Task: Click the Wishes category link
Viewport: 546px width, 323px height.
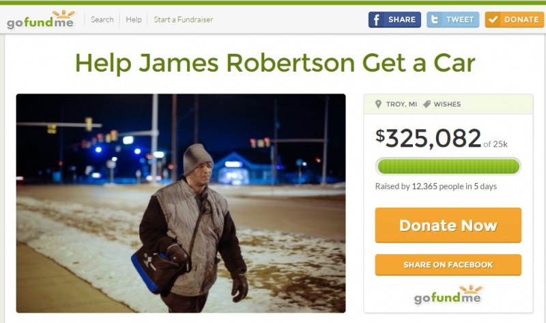Action: tap(447, 104)
